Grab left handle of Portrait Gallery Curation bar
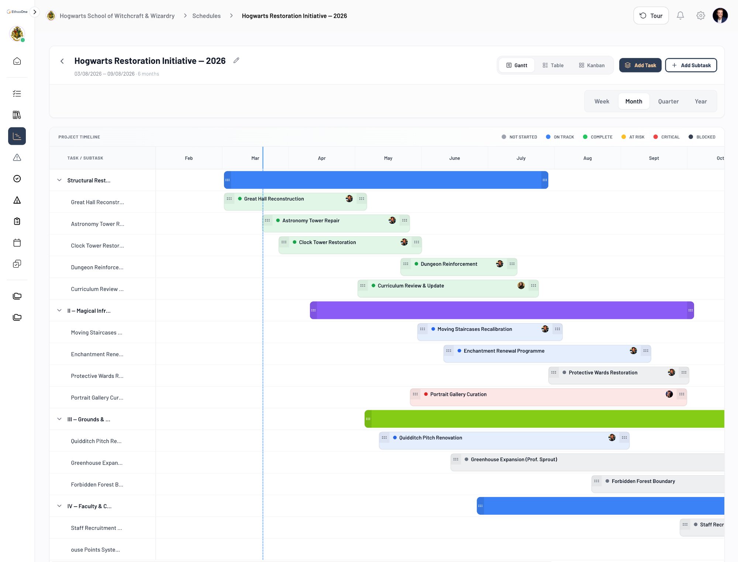This screenshot has width=738, height=562. click(x=415, y=394)
